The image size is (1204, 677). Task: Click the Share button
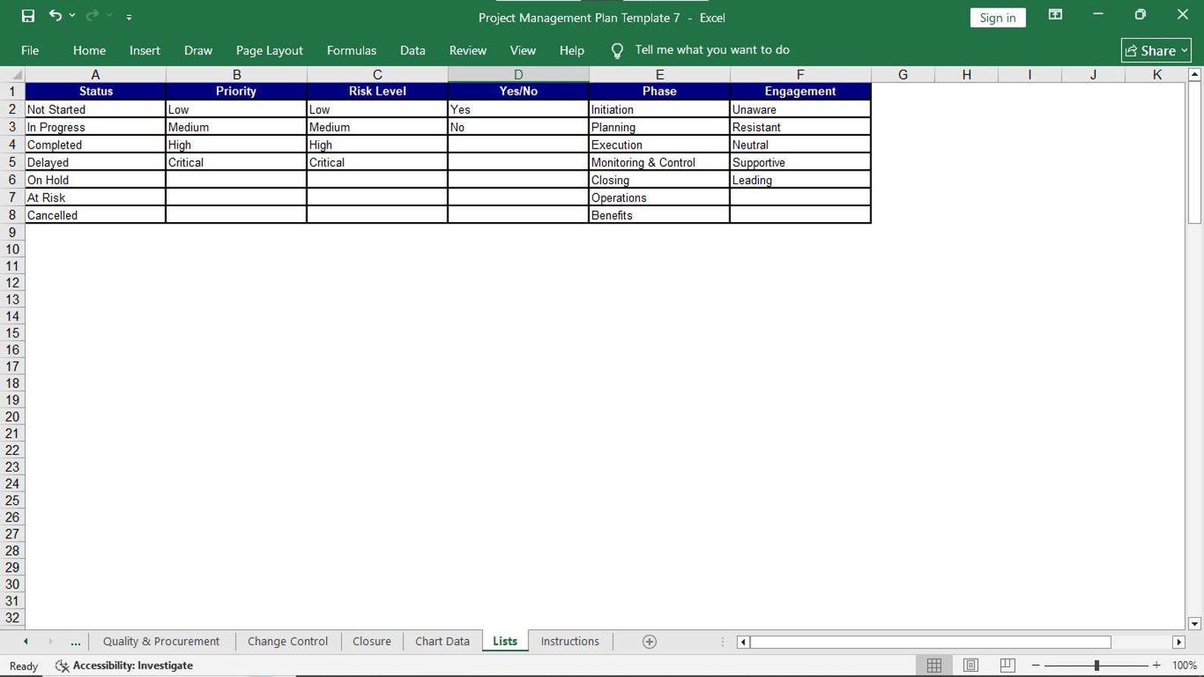[1156, 50]
